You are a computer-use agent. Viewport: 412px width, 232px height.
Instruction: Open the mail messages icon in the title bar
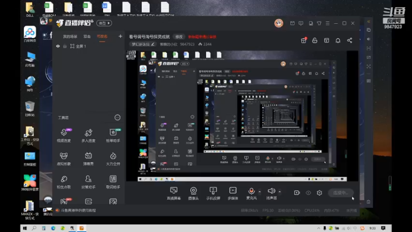[x=293, y=23]
